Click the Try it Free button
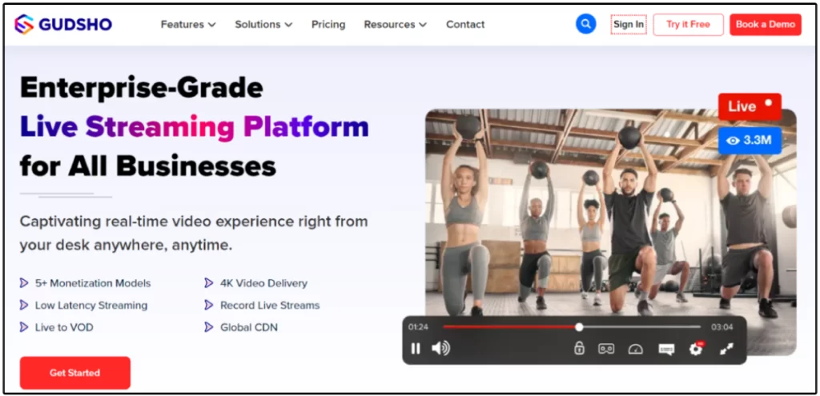The height and width of the screenshot is (396, 820). point(688,25)
